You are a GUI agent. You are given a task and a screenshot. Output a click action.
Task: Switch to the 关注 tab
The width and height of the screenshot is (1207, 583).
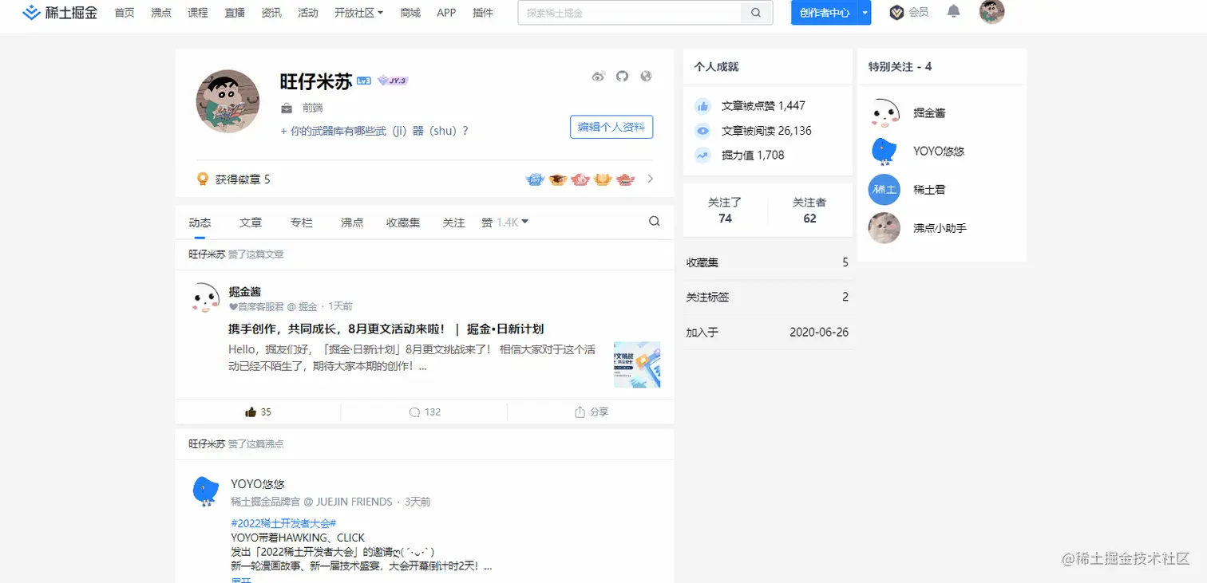tap(453, 223)
